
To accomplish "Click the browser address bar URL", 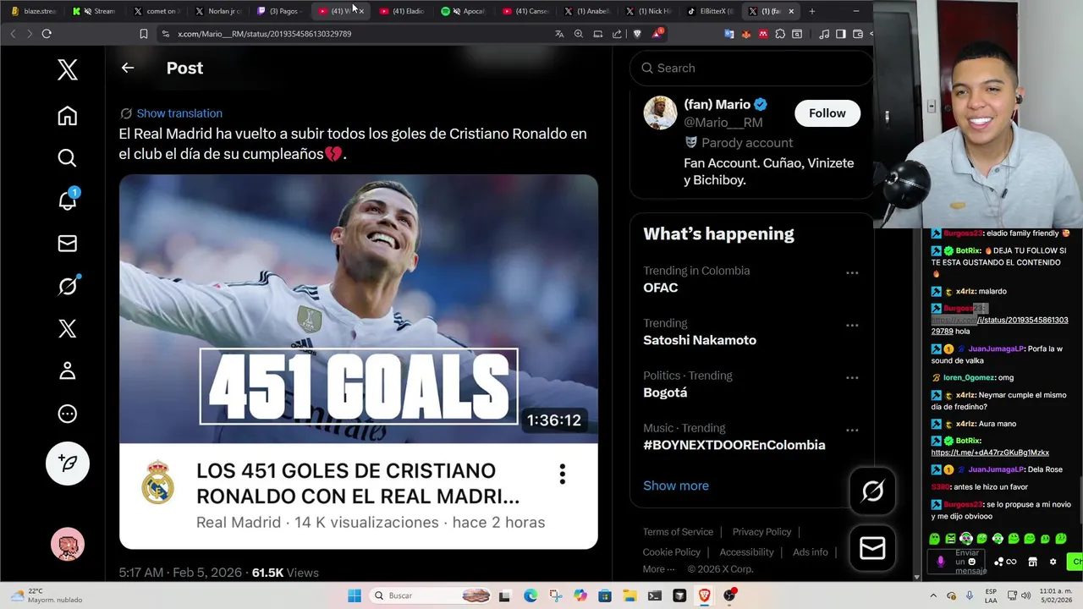I will point(264,34).
